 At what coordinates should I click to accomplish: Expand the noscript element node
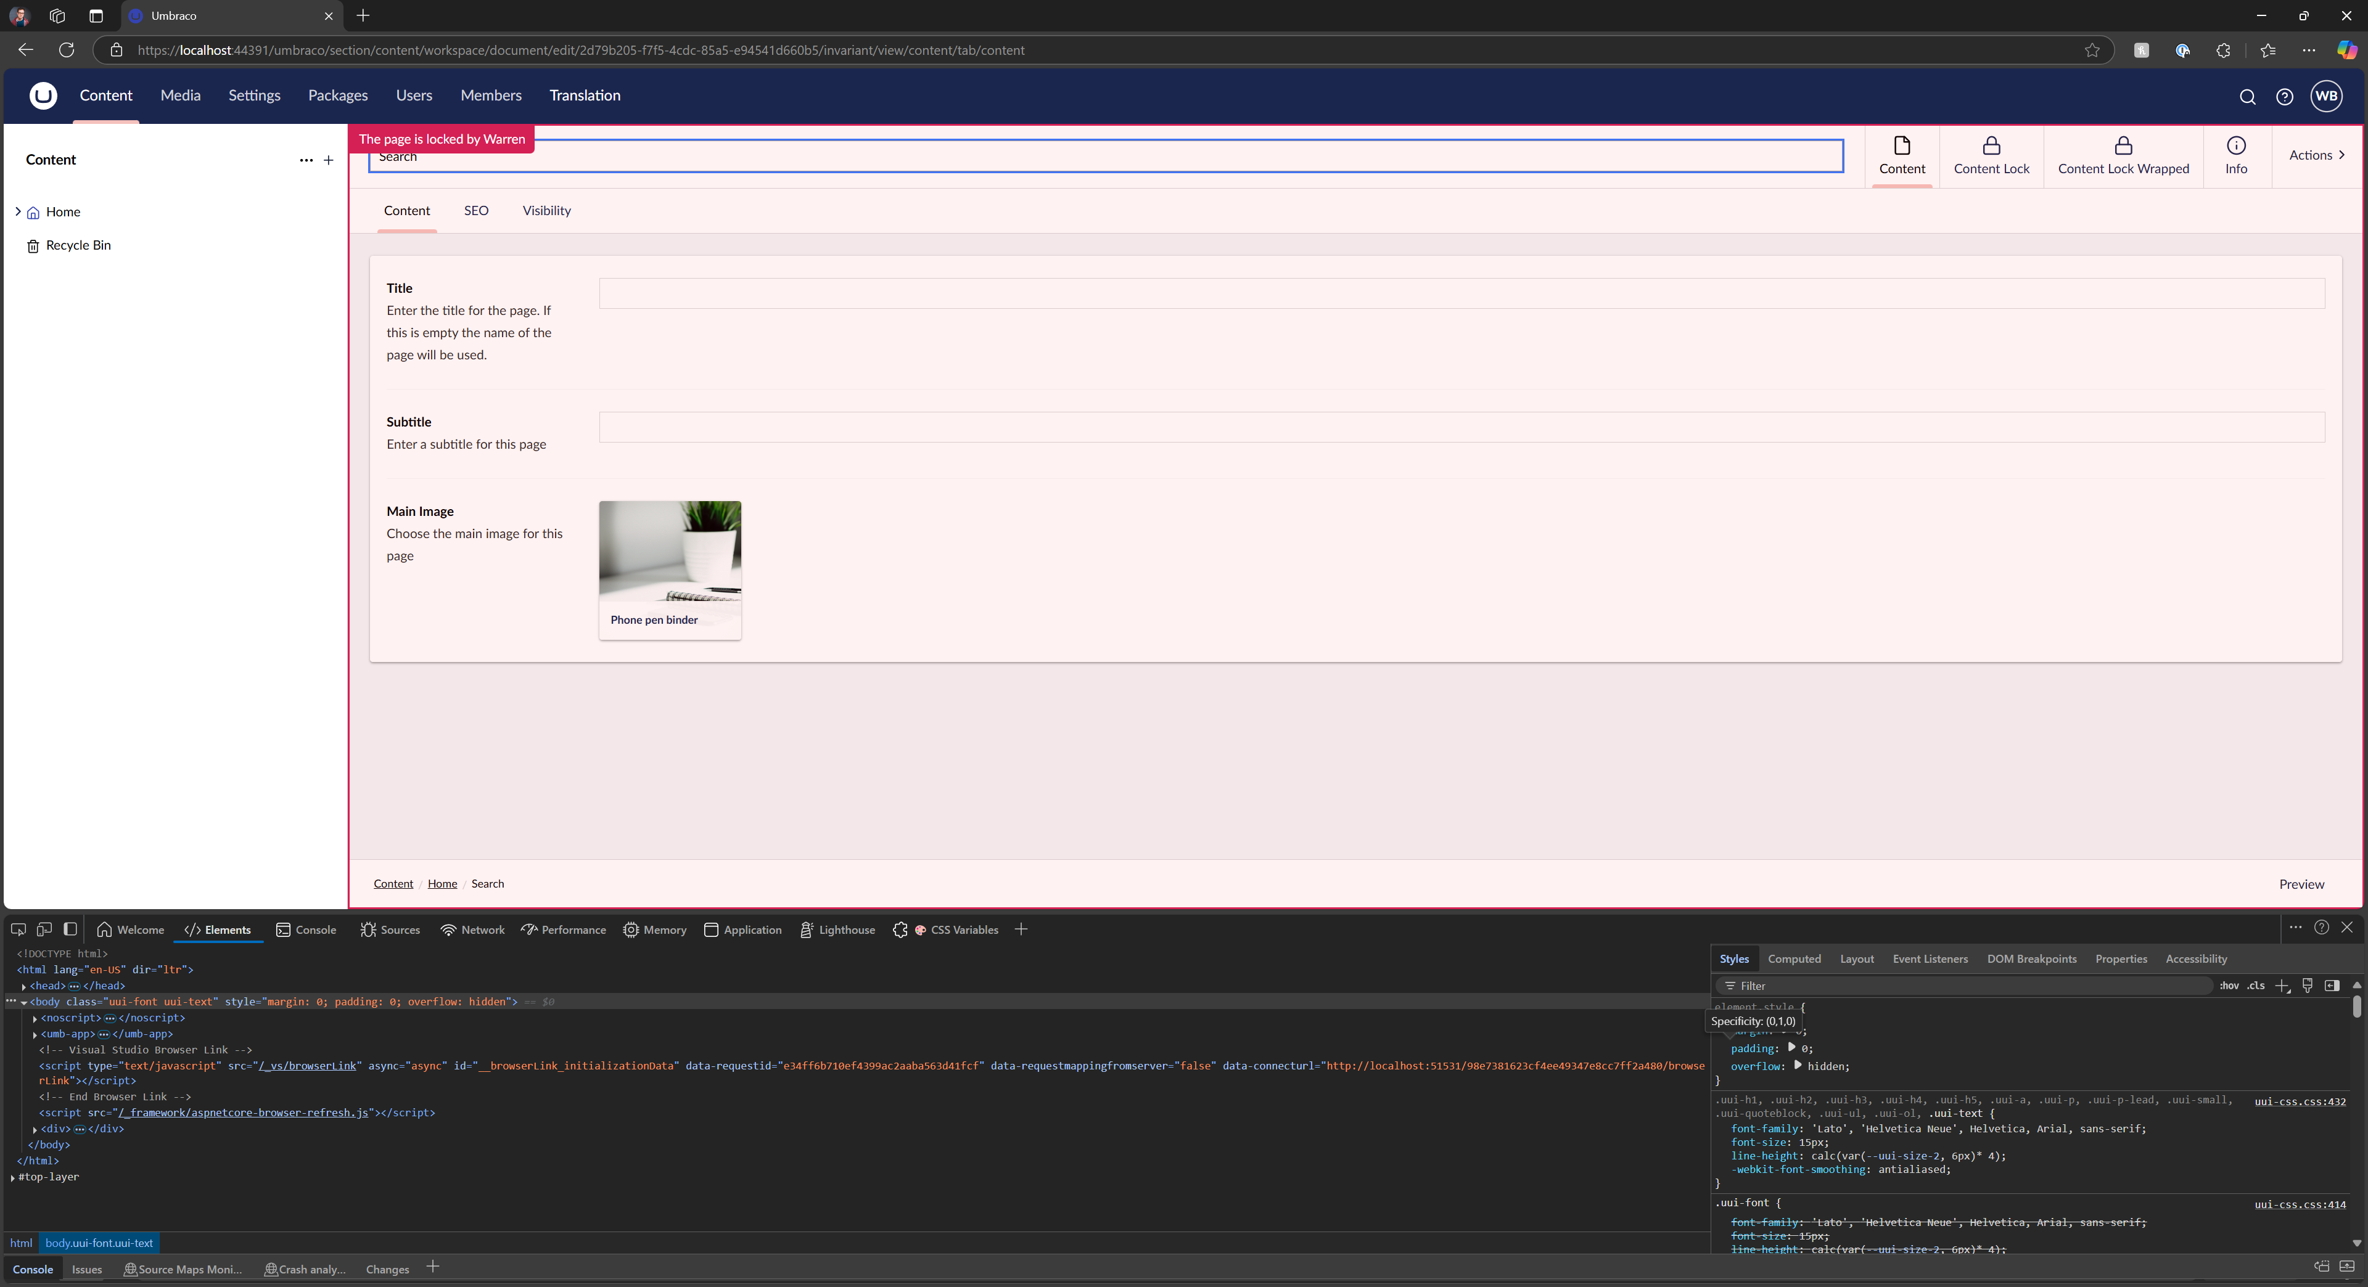(x=35, y=1019)
